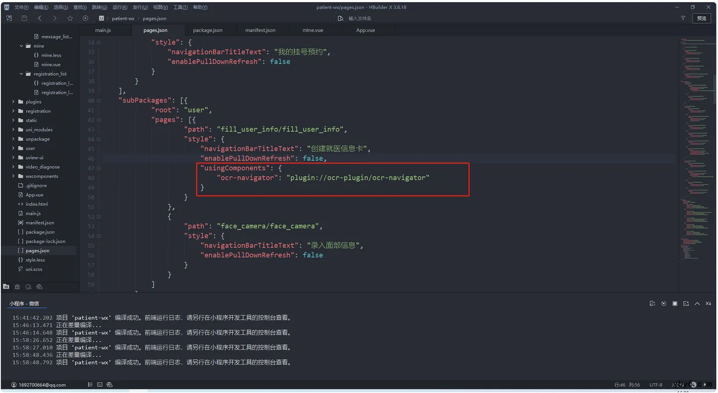The width and height of the screenshot is (718, 393).
Task: Click the 输入文件名 file name input
Action: (x=360, y=18)
